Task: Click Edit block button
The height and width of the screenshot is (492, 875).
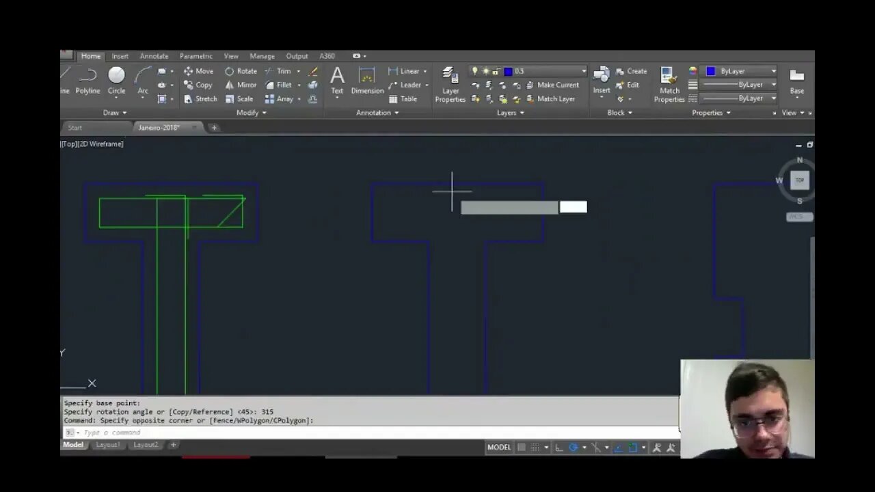Action: [x=628, y=85]
